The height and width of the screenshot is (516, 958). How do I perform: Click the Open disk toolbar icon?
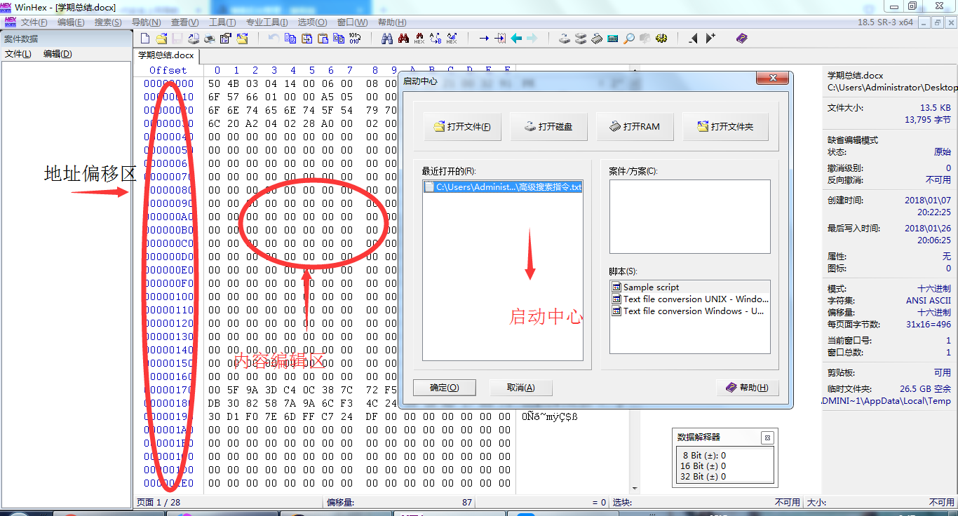[565, 39]
